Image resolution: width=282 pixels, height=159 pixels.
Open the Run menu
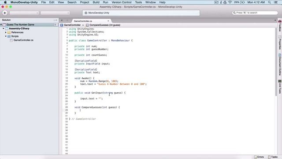pyautogui.click(x=105, y=2)
